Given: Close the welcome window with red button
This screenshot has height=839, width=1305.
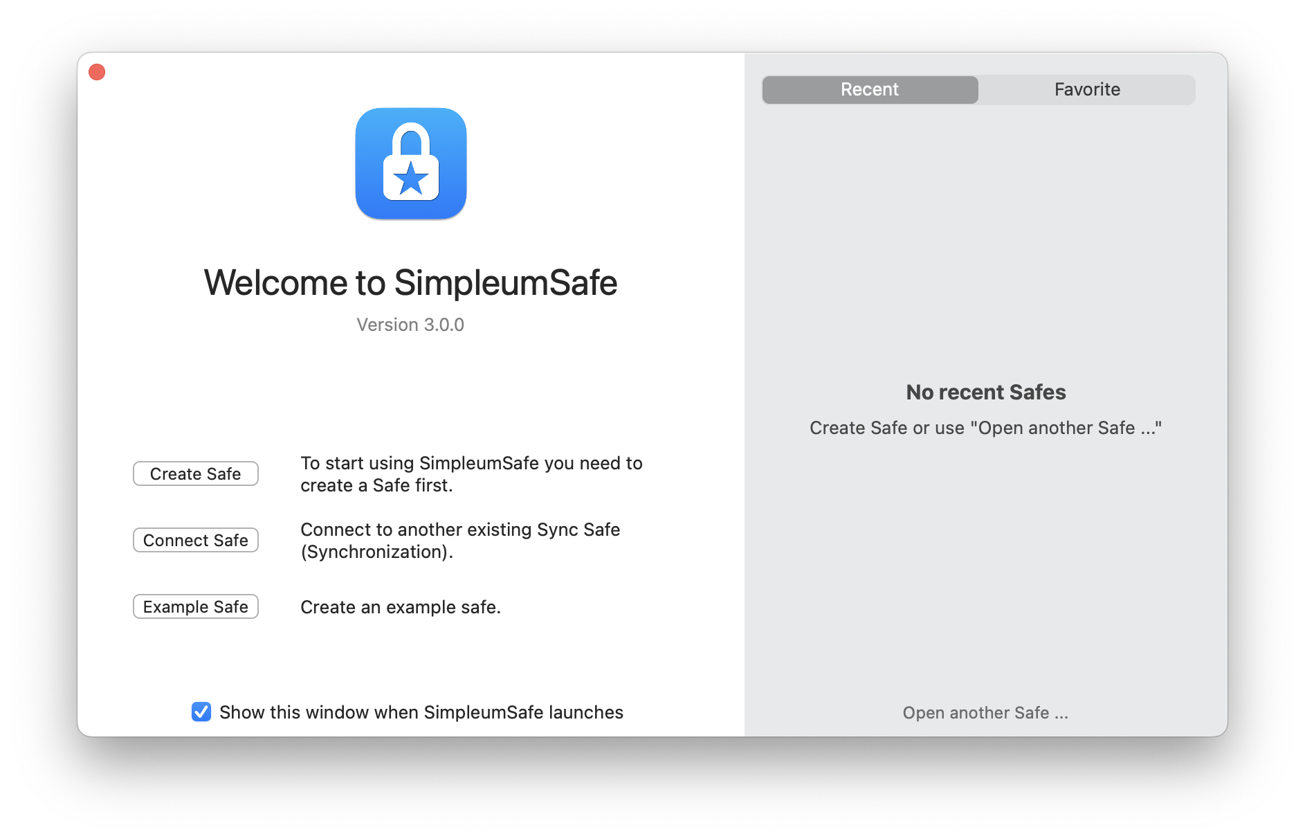Looking at the screenshot, I should click(x=97, y=72).
